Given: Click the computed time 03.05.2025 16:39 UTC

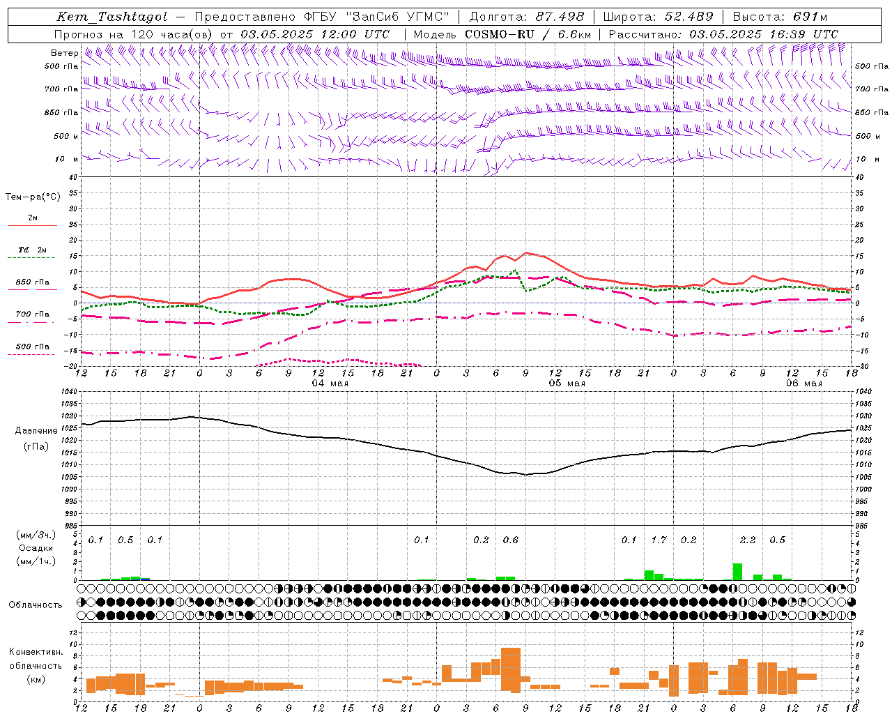Looking at the screenshot, I should tap(764, 34).
